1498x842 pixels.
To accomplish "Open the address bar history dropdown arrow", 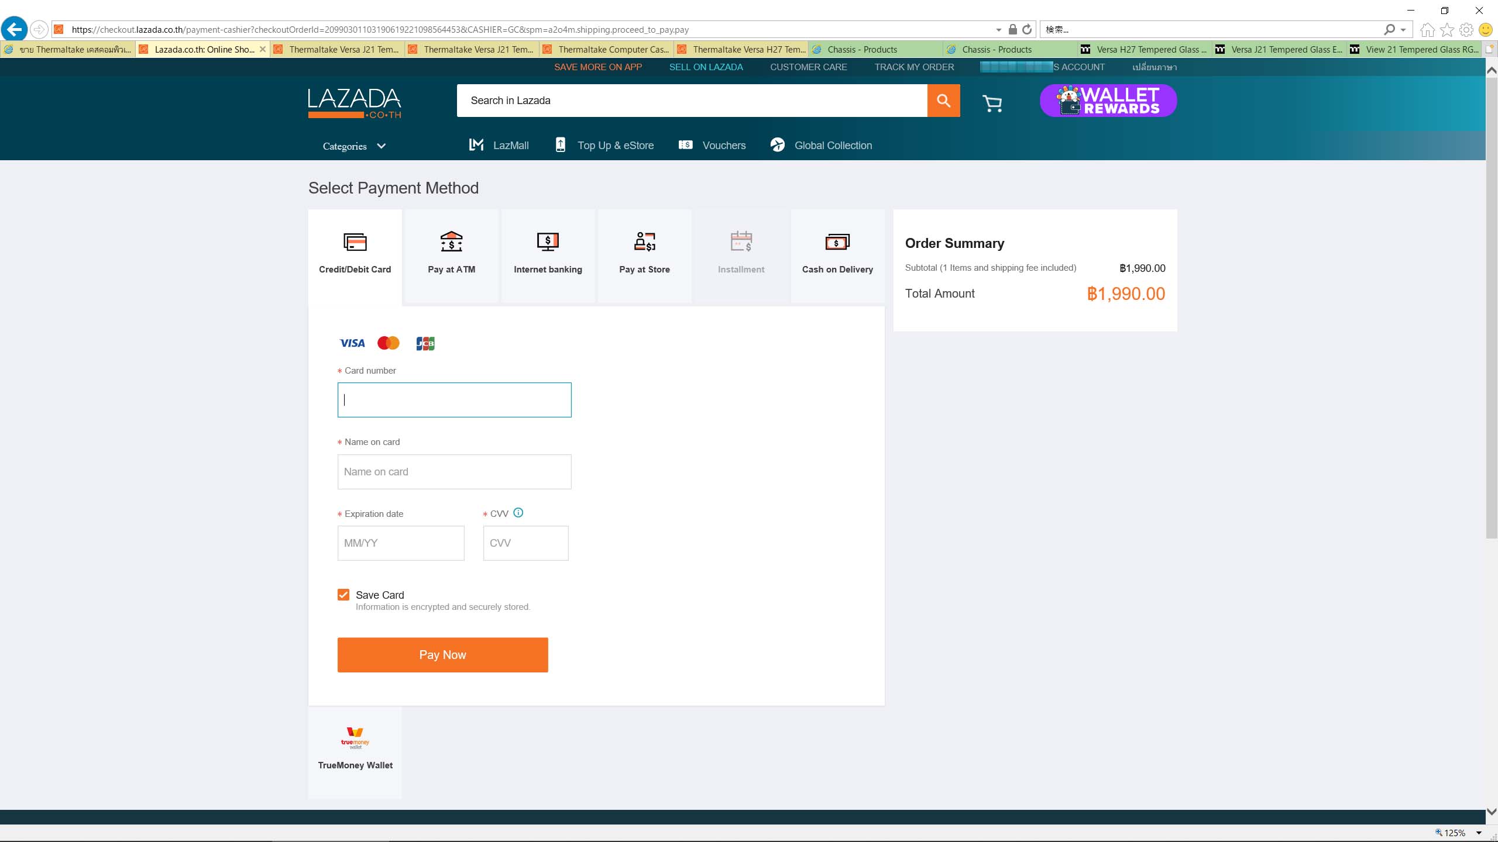I will coord(998,30).
